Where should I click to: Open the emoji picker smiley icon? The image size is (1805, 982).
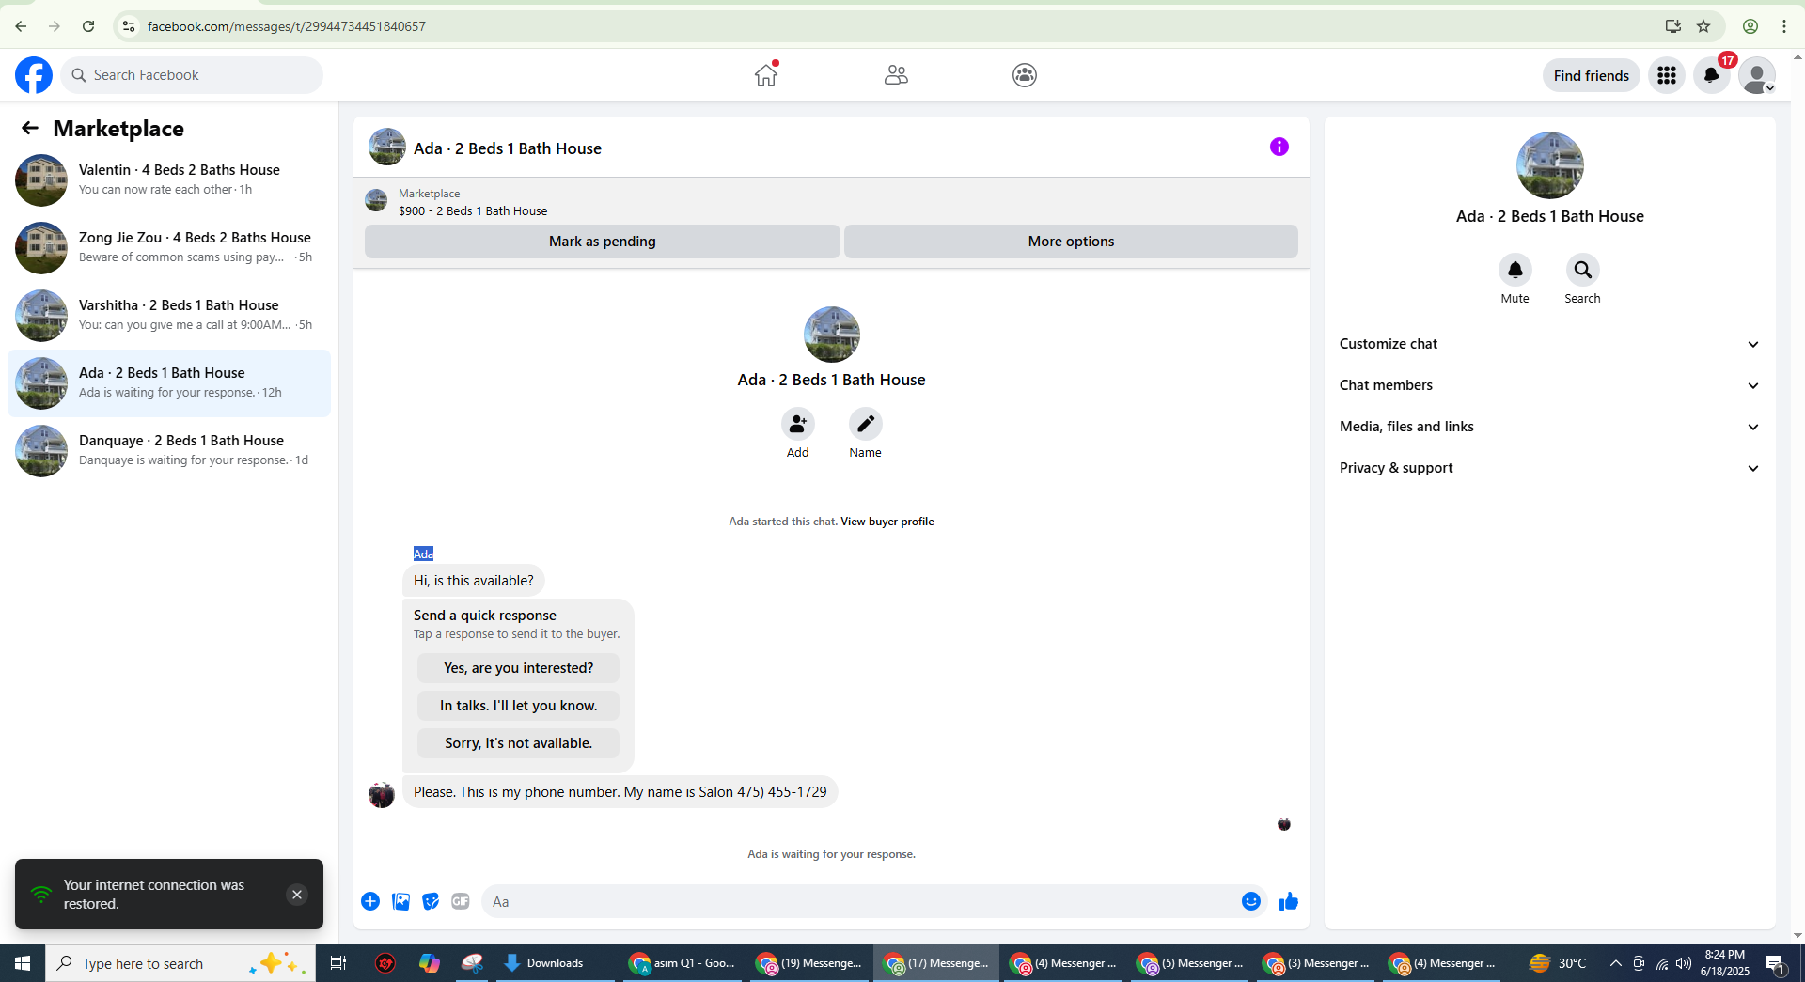pos(1250,901)
